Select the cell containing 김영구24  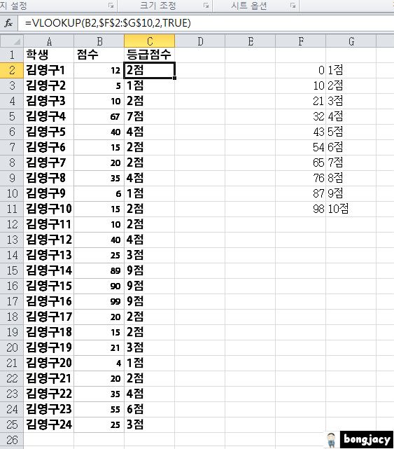coord(49,424)
